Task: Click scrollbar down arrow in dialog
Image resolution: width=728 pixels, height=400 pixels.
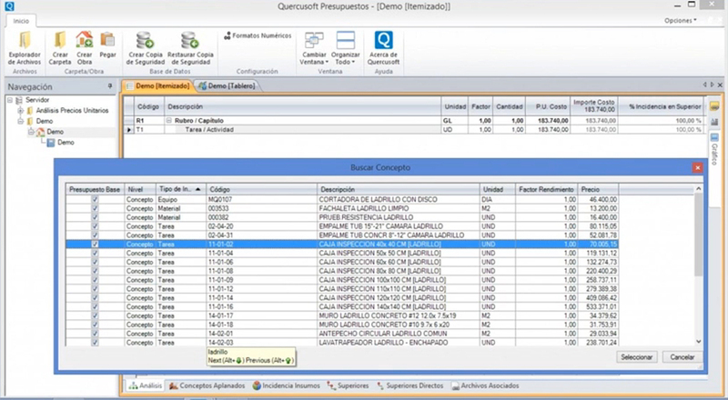Action: point(698,342)
